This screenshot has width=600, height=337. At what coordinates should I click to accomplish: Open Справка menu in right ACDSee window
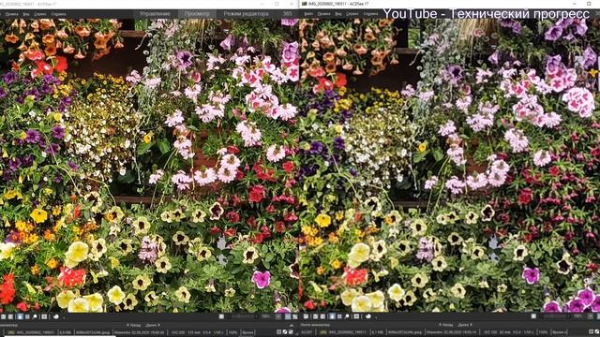[x=371, y=14]
